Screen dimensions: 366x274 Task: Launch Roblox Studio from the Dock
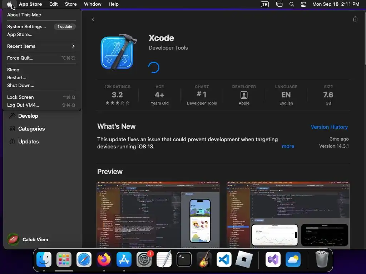(x=244, y=259)
